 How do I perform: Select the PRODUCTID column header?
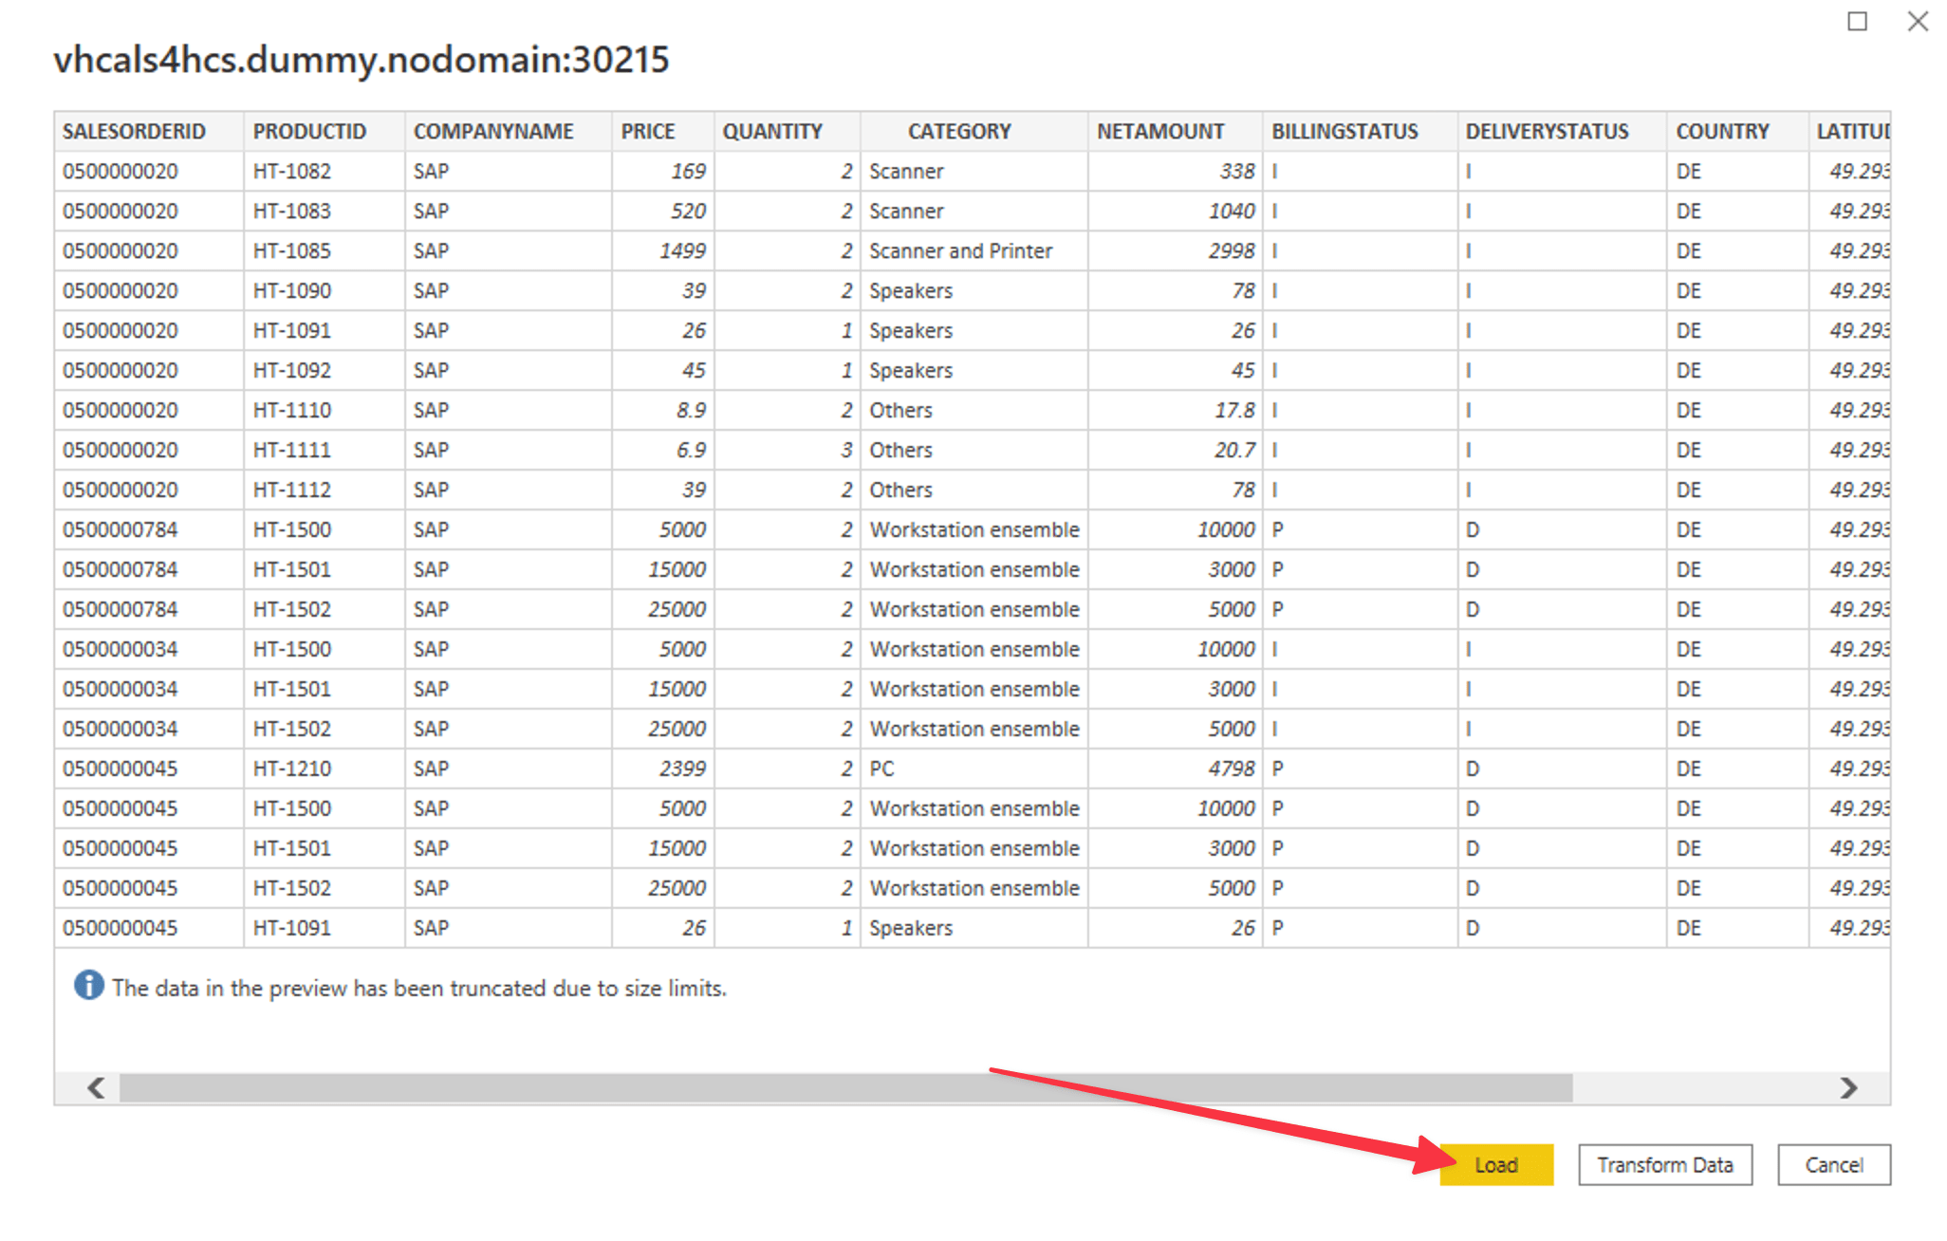point(310,131)
